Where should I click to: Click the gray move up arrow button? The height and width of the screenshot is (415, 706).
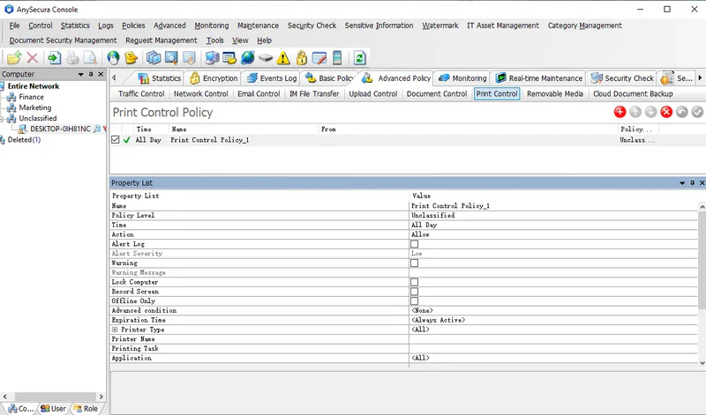click(635, 112)
